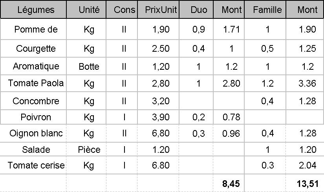Select the Tomate Paola cell
This screenshot has height=192, width=324.
click(36, 83)
